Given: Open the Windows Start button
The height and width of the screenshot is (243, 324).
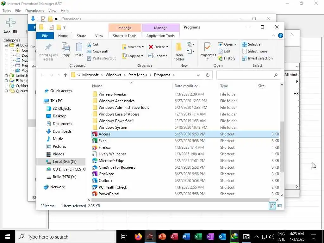Looking at the screenshot, I should tap(8, 237).
